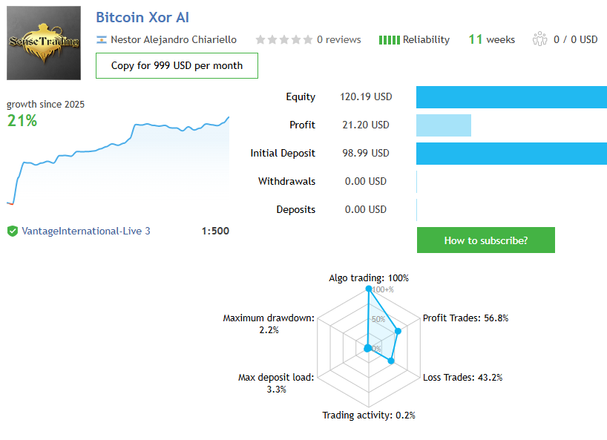Click the green Reliability bars icon
The height and width of the screenshot is (440, 607).
389,40
